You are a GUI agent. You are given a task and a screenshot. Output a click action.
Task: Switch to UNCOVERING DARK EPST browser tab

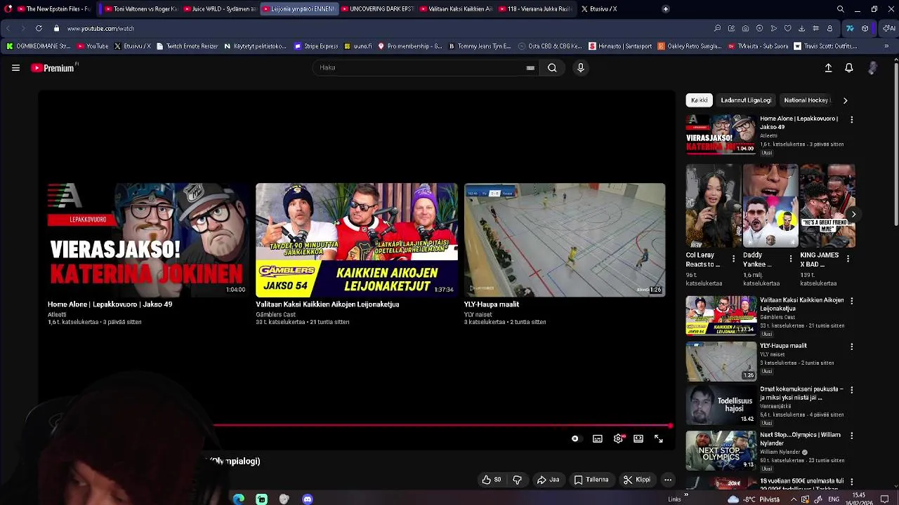378,9
